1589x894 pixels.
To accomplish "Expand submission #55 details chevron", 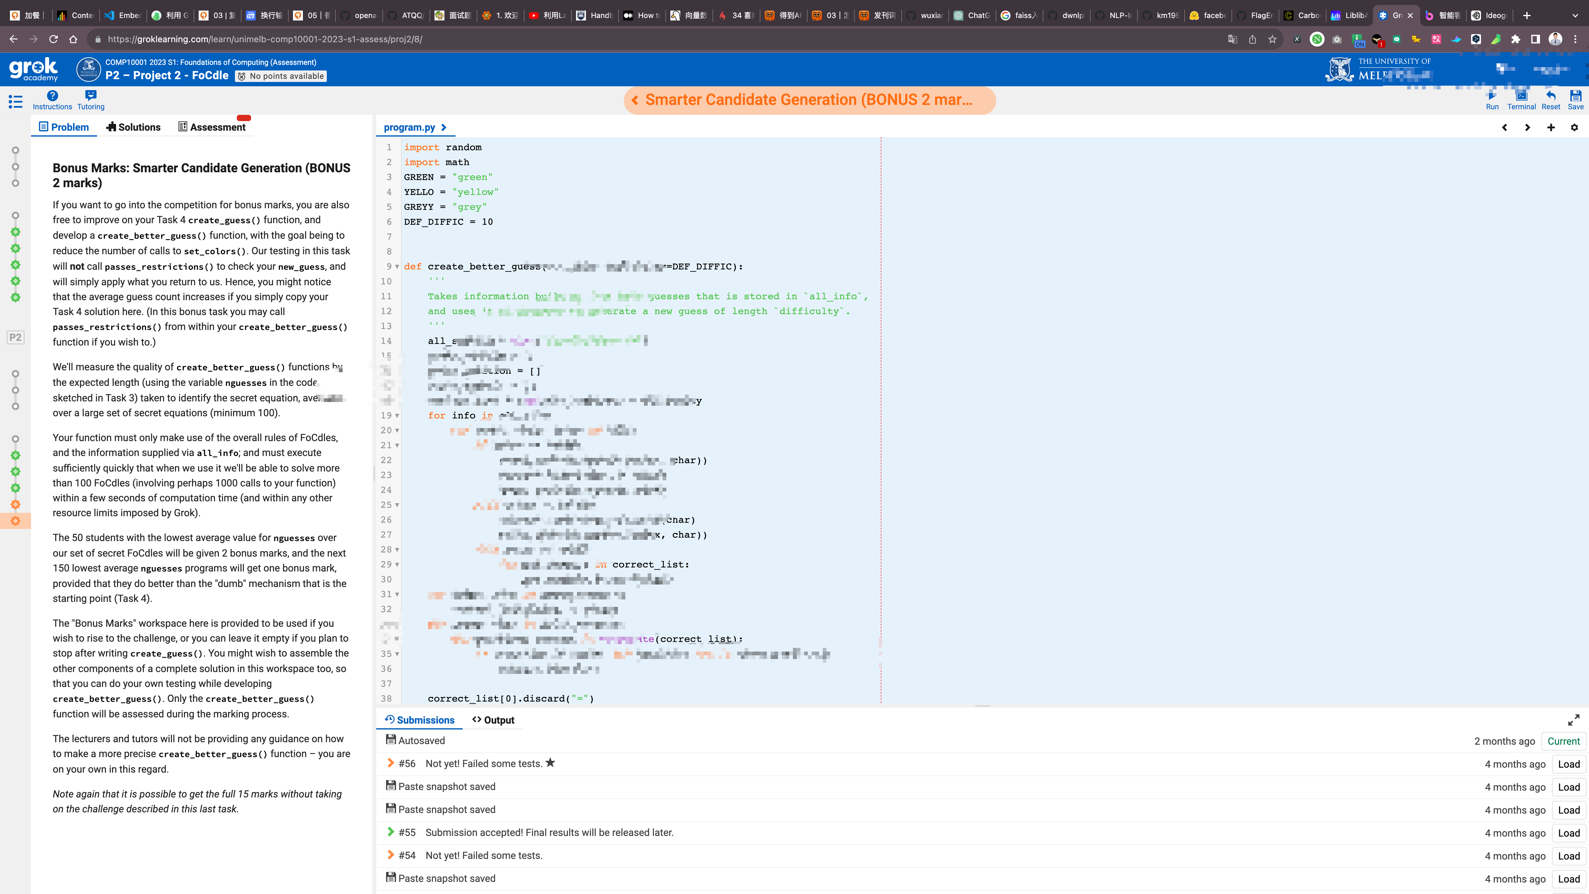I will (390, 832).
